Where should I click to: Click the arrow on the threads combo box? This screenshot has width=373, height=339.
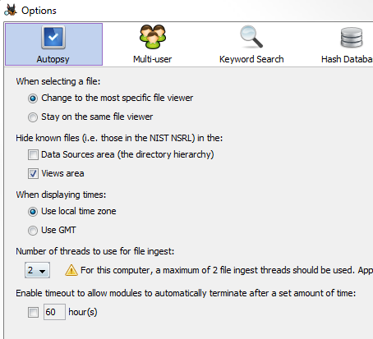43,271
